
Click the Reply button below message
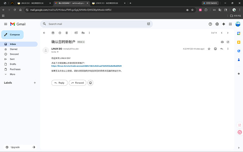[60, 83]
